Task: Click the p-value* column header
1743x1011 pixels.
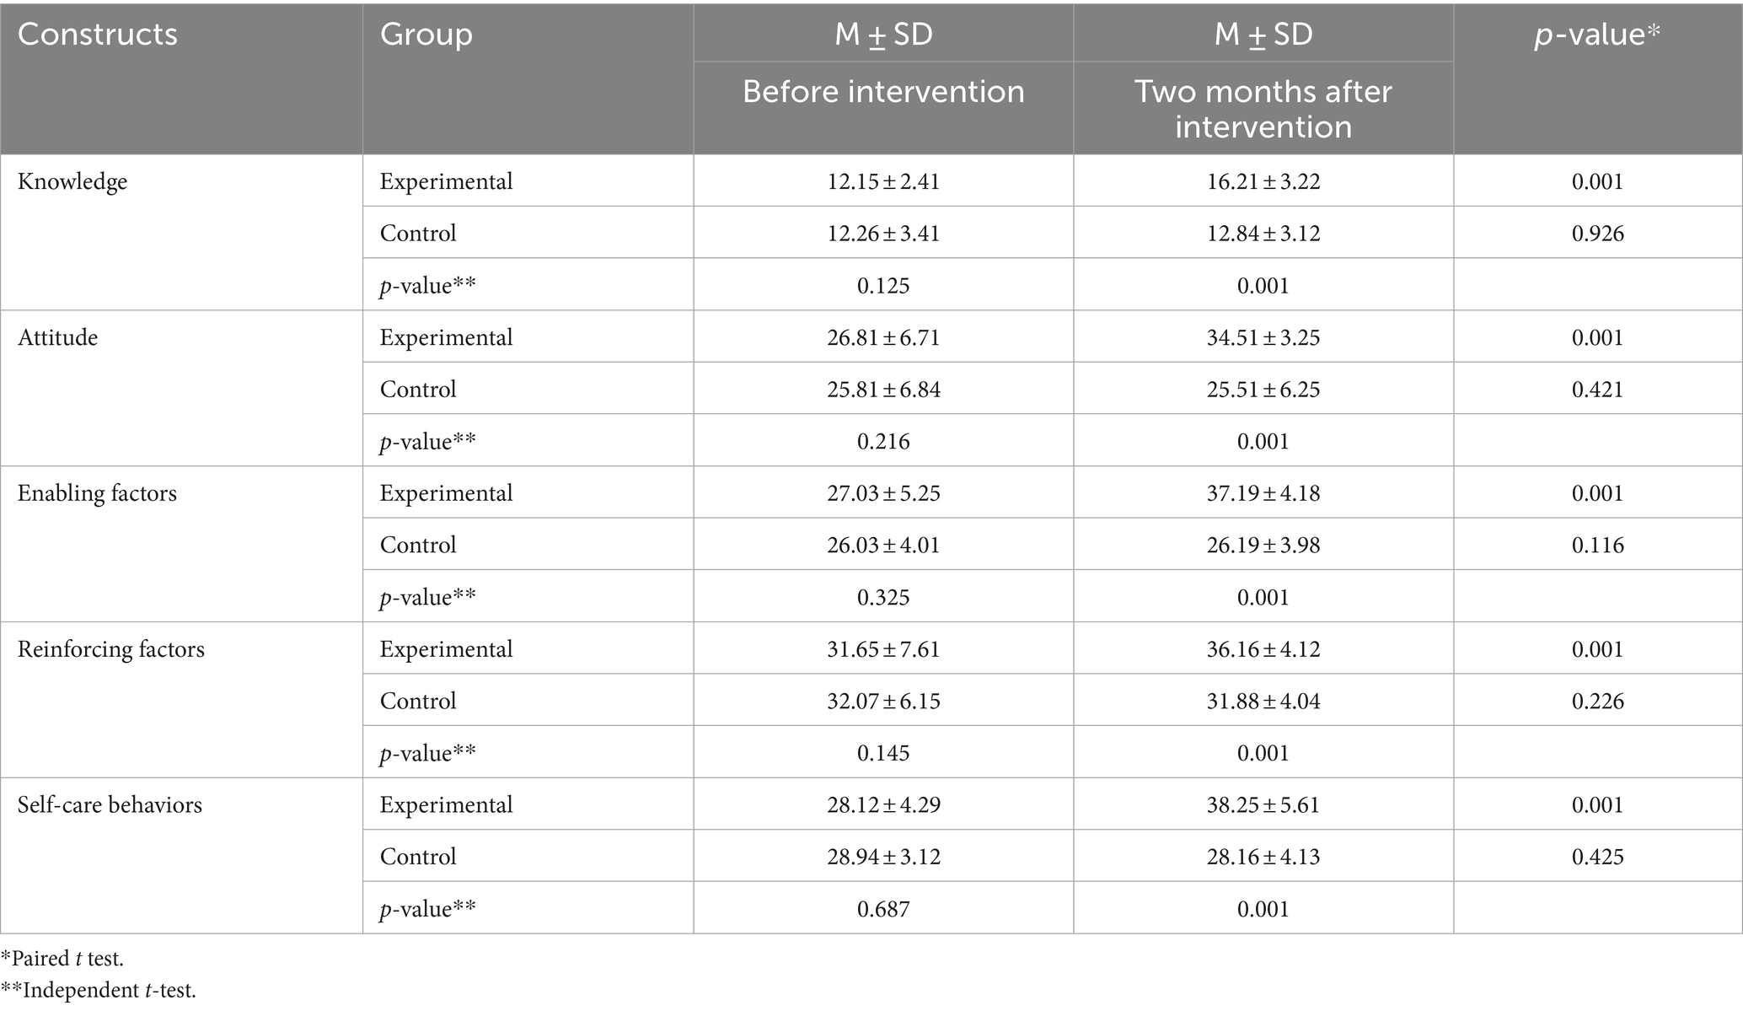Action: tap(1597, 35)
